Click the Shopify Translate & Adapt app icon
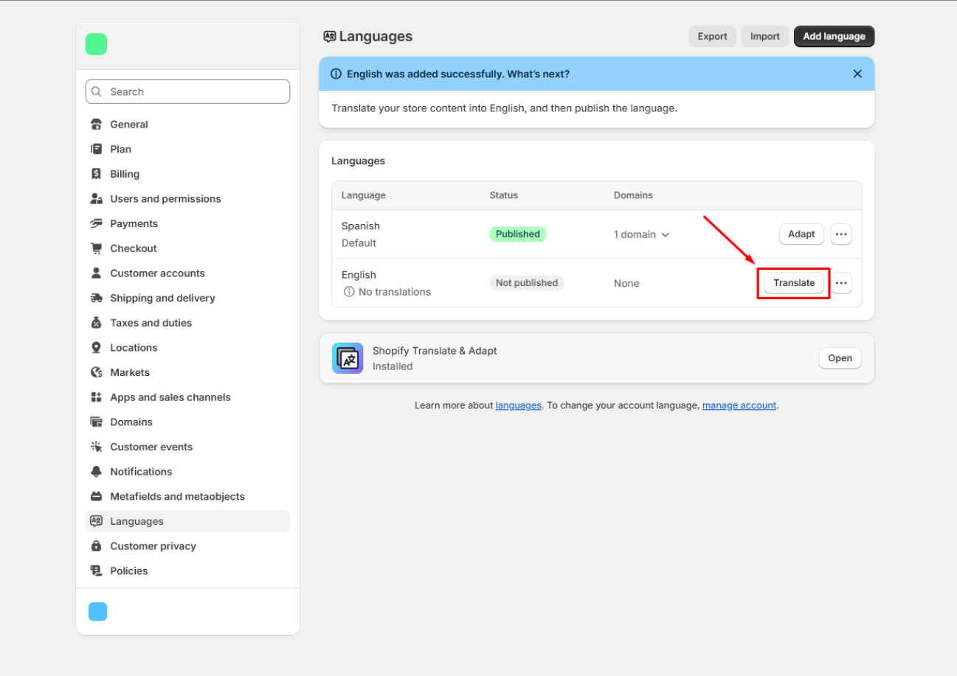This screenshot has height=676, width=957. (x=348, y=358)
